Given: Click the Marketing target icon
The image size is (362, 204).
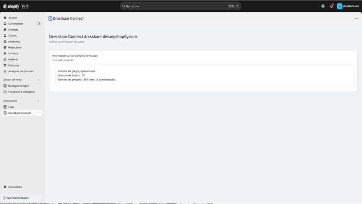Looking at the screenshot, I should coord(5,42).
